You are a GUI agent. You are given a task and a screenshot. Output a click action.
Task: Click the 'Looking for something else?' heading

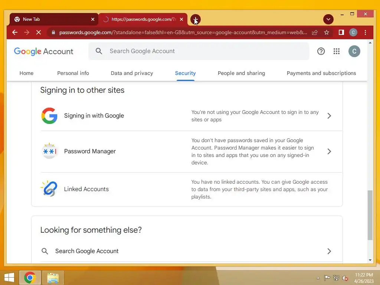tap(91, 230)
